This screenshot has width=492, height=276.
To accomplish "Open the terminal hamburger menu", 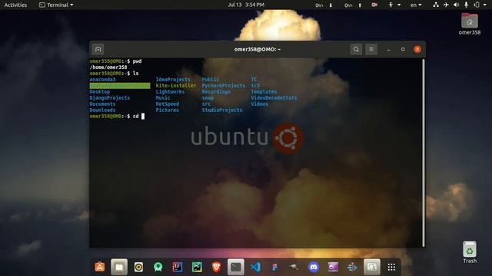I will 371,49.
